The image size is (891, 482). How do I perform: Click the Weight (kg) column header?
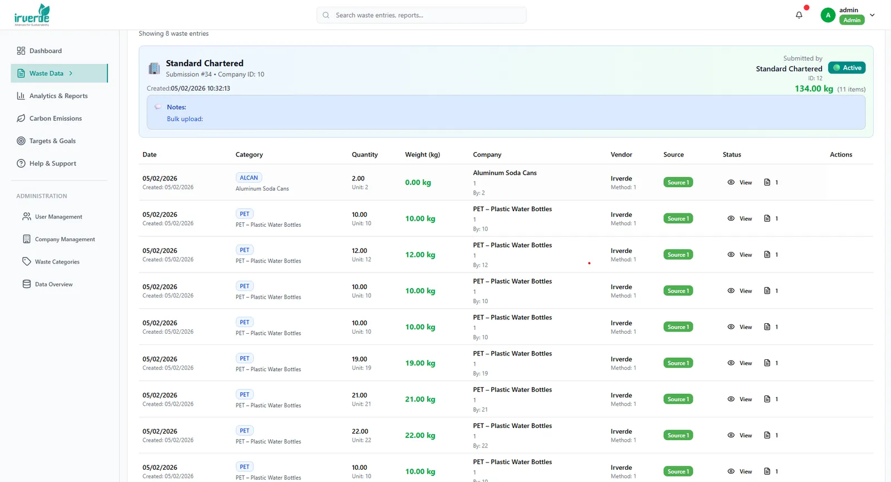[423, 154]
